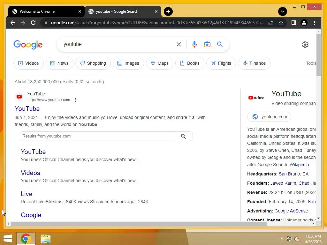Open the Videos sitelink
The height and width of the screenshot is (245, 327).
pos(30,173)
